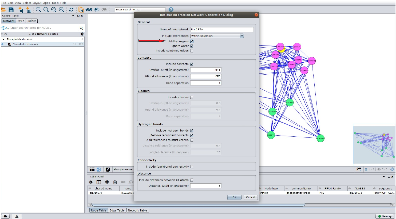The image size is (396, 219).
Task: Click the Cancel button
Action: coord(250,197)
